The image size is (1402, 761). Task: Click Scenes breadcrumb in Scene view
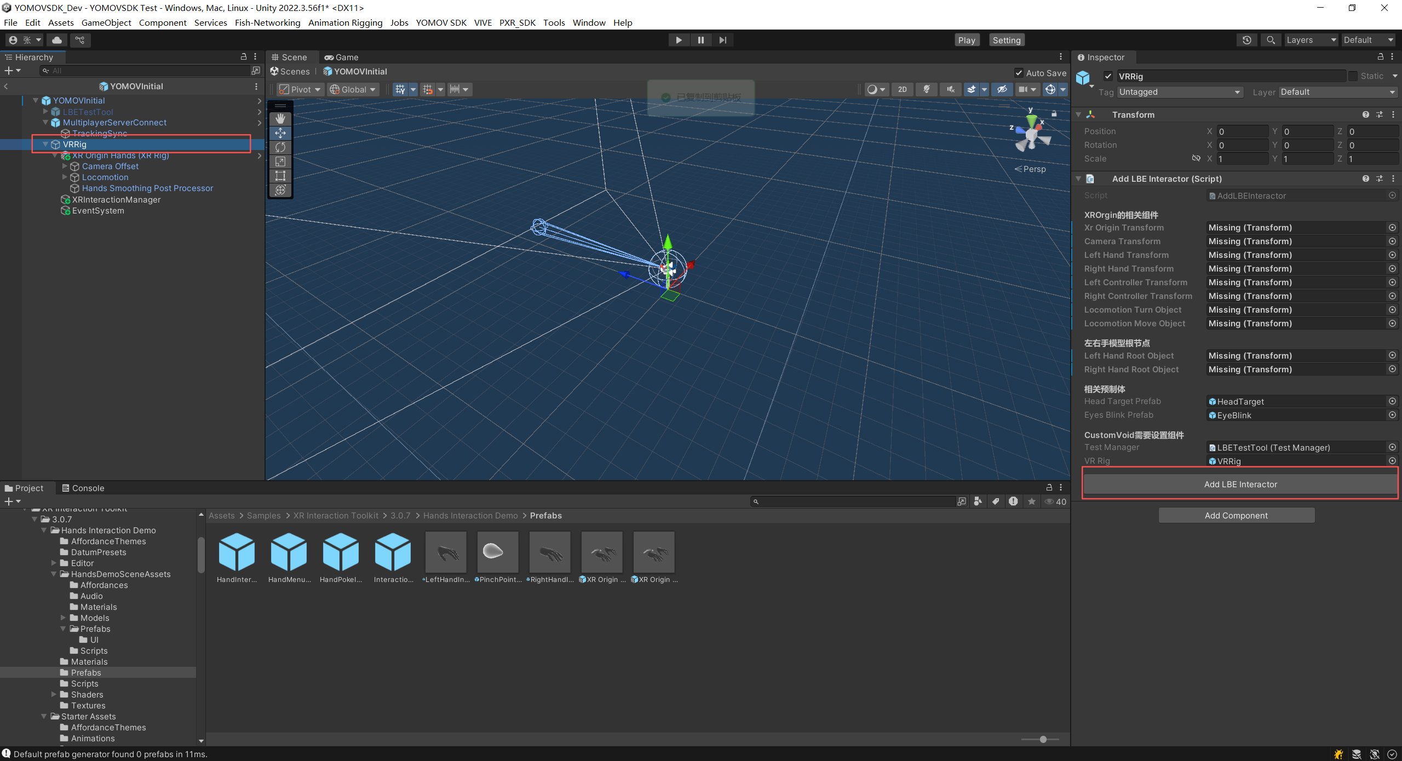[x=290, y=71]
